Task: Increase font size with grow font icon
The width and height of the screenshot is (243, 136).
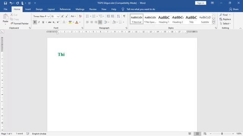Action: pos(62,16)
